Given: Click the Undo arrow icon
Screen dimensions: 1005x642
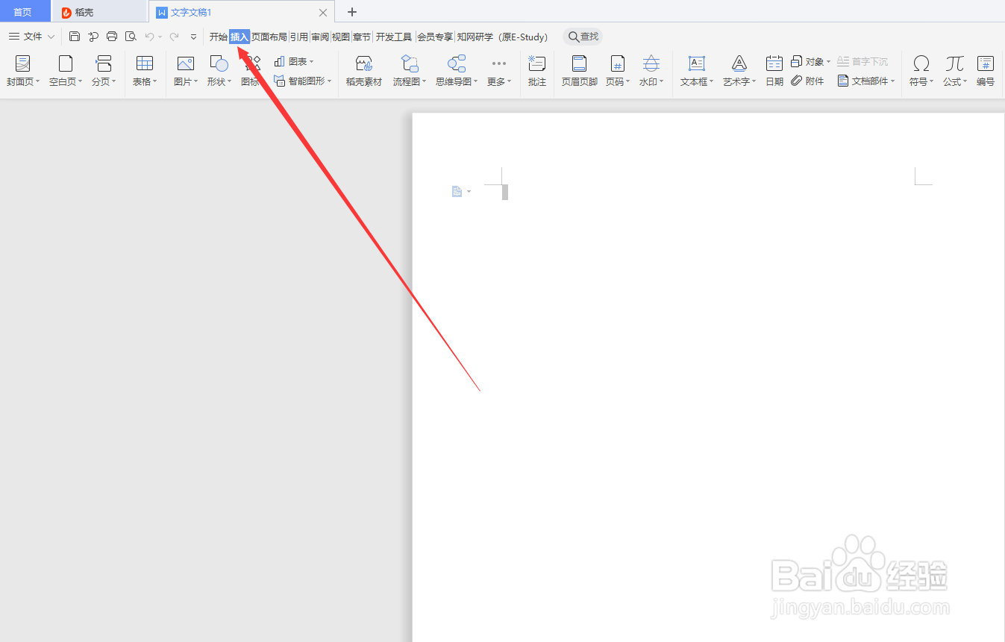Looking at the screenshot, I should [x=149, y=37].
